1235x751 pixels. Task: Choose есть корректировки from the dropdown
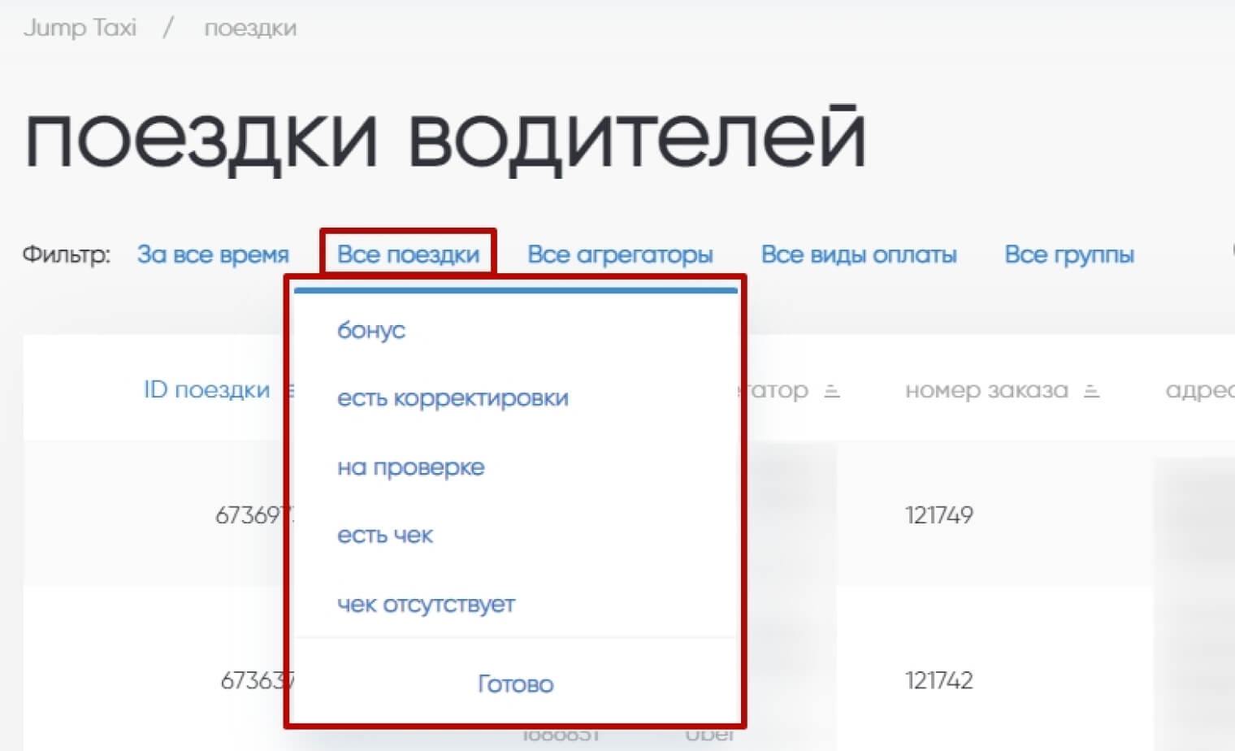click(x=453, y=398)
